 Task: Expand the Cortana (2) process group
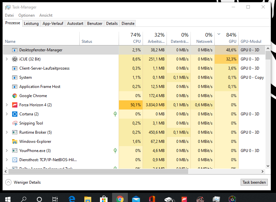(x=7, y=114)
